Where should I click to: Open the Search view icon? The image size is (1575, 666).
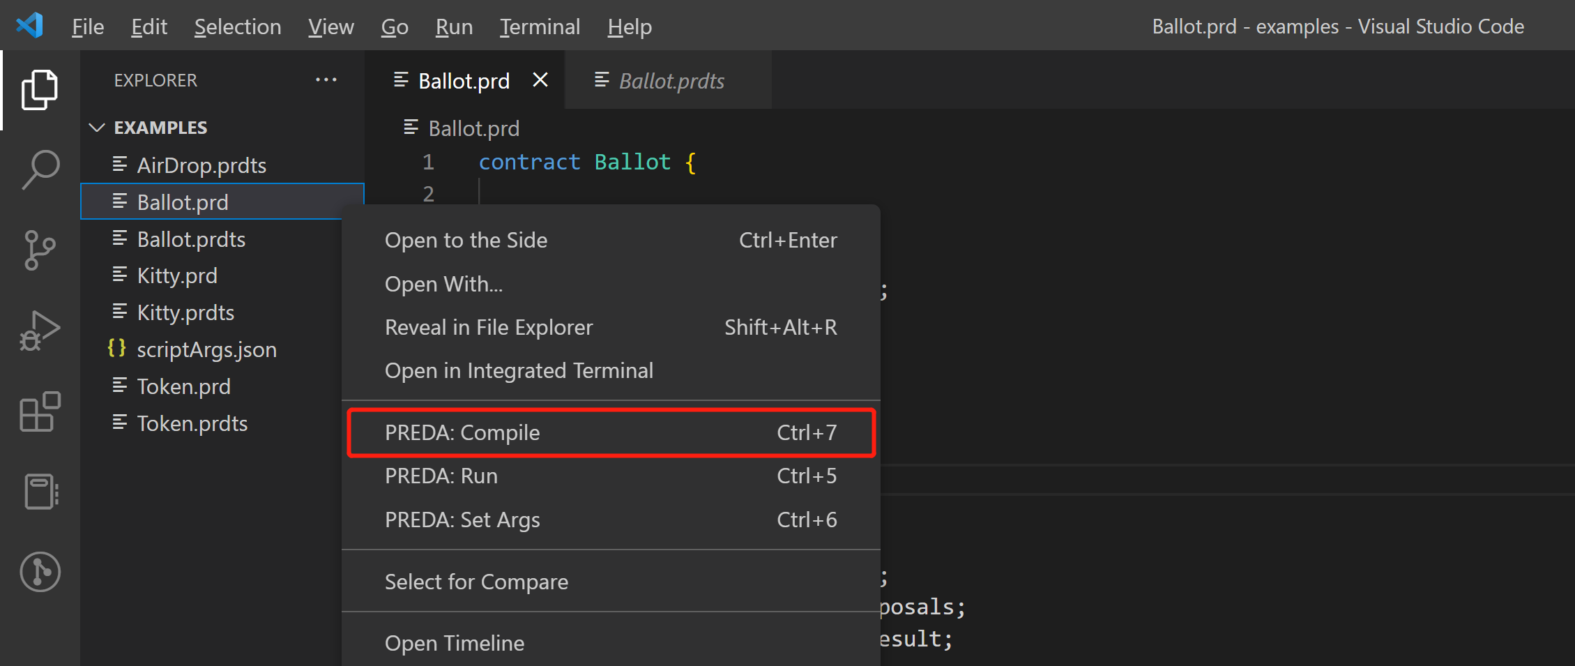click(x=40, y=169)
